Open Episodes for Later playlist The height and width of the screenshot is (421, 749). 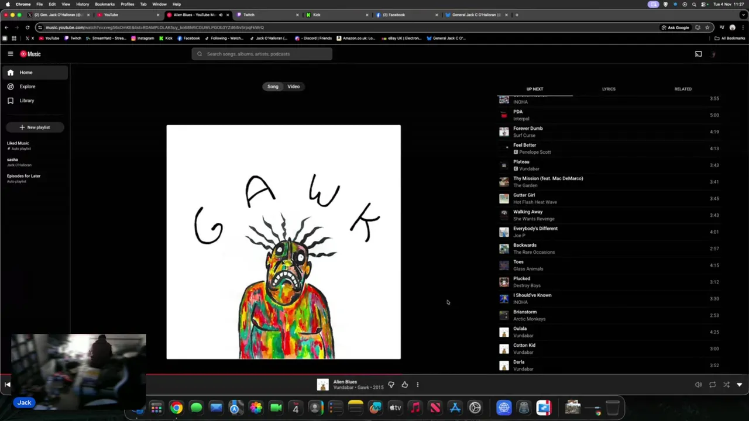coord(35,178)
